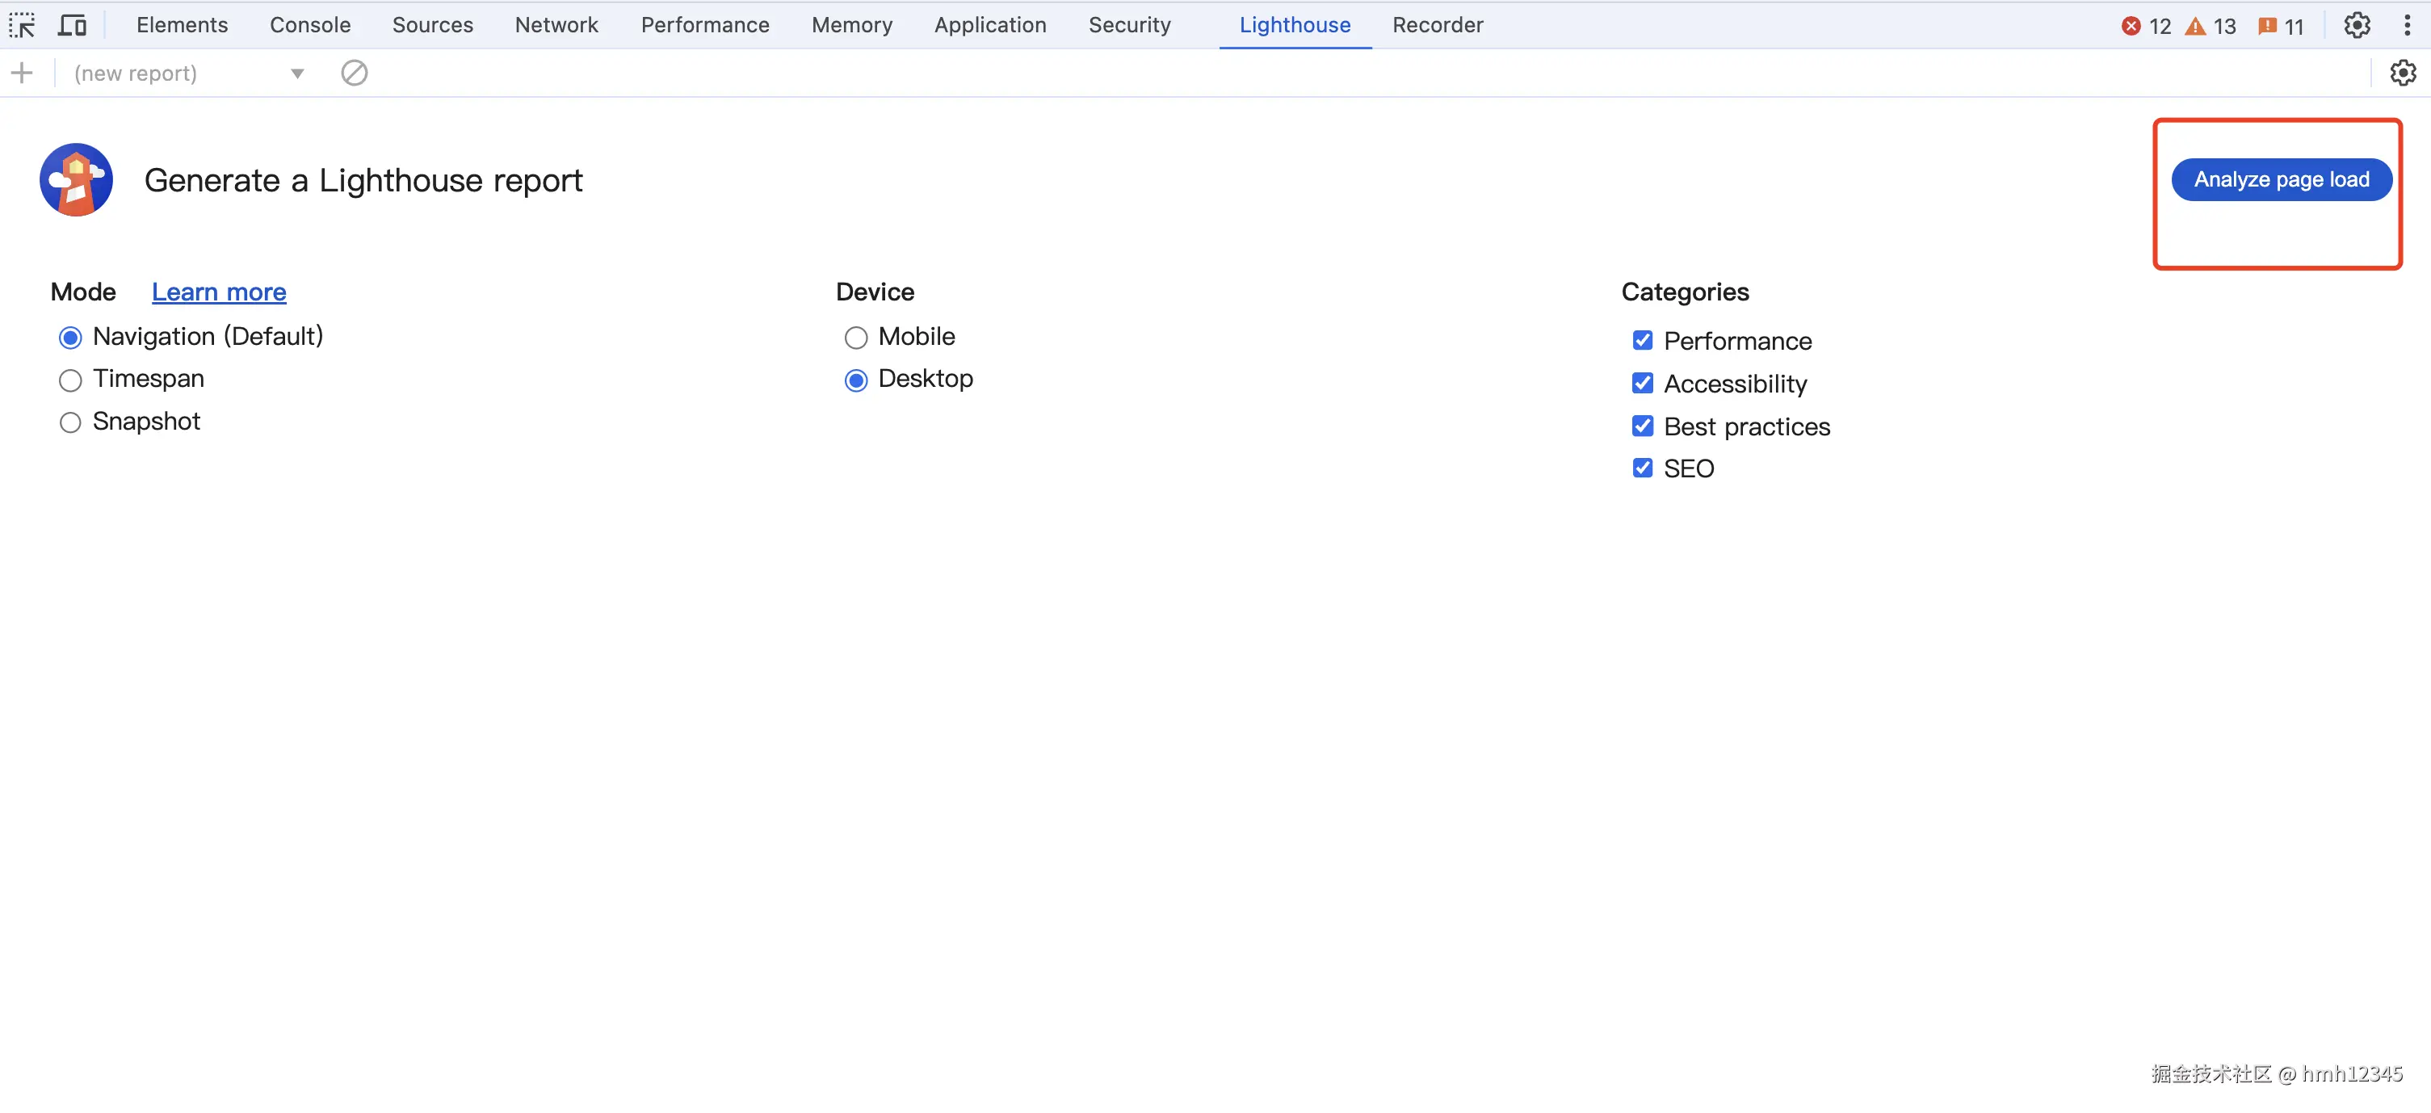The image size is (2431, 1113).
Task: Click the Analyze page load button
Action: pos(2281,179)
